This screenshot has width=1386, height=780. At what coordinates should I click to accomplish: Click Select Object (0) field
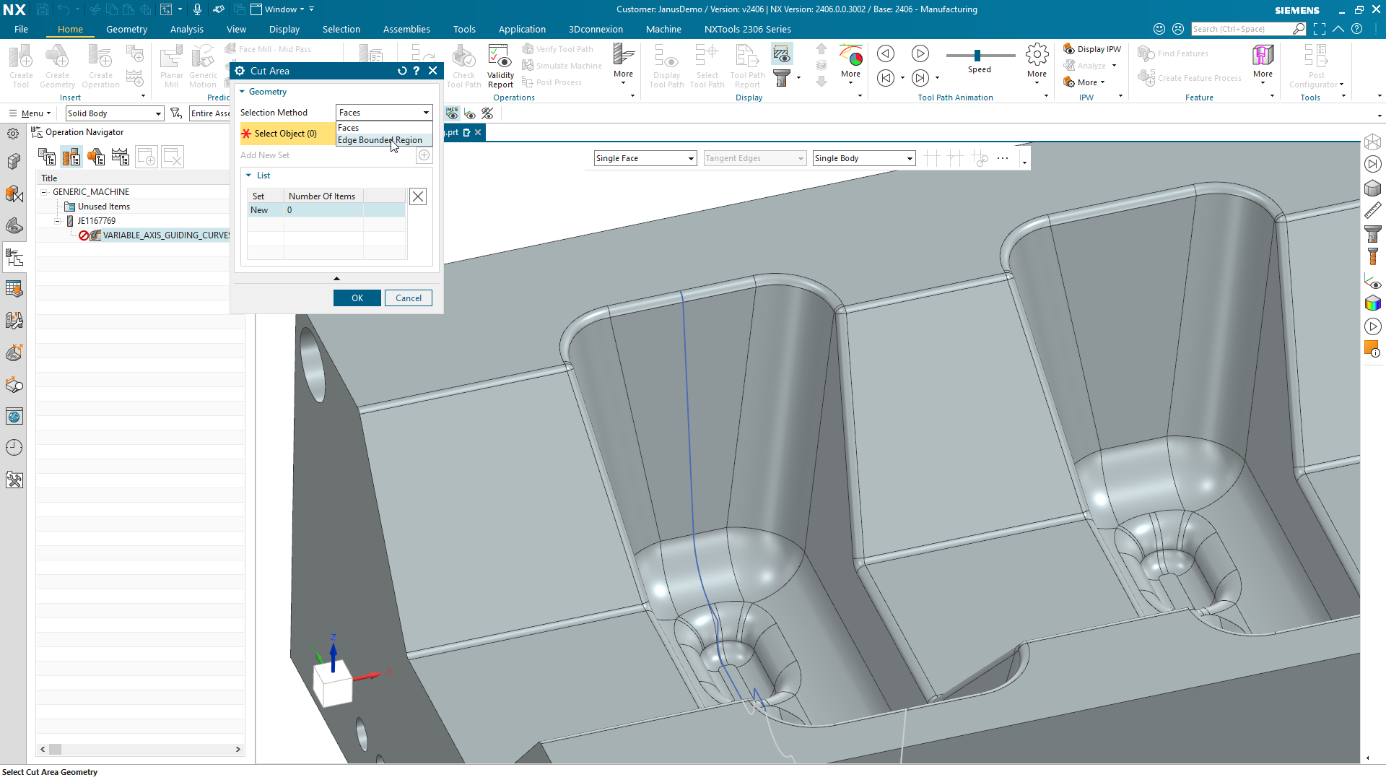[x=287, y=134]
